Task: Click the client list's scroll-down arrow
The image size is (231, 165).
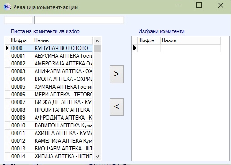Action: 97,156
